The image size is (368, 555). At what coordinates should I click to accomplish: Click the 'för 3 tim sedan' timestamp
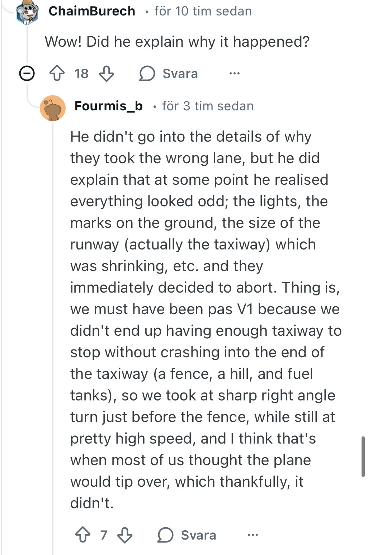(208, 106)
